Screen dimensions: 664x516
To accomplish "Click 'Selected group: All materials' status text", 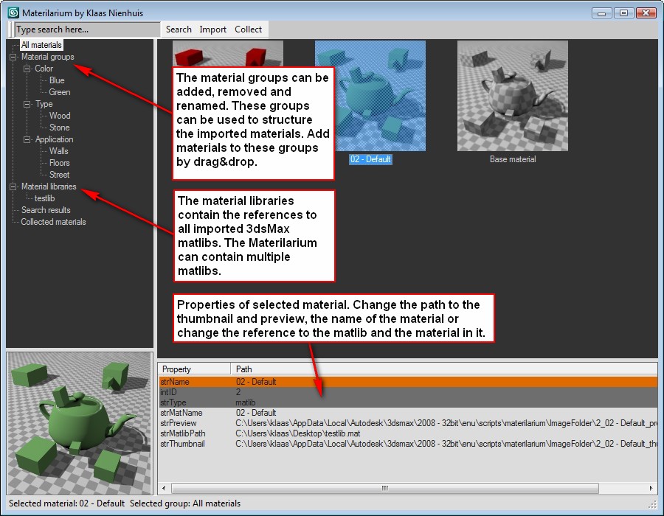I will 185,503.
